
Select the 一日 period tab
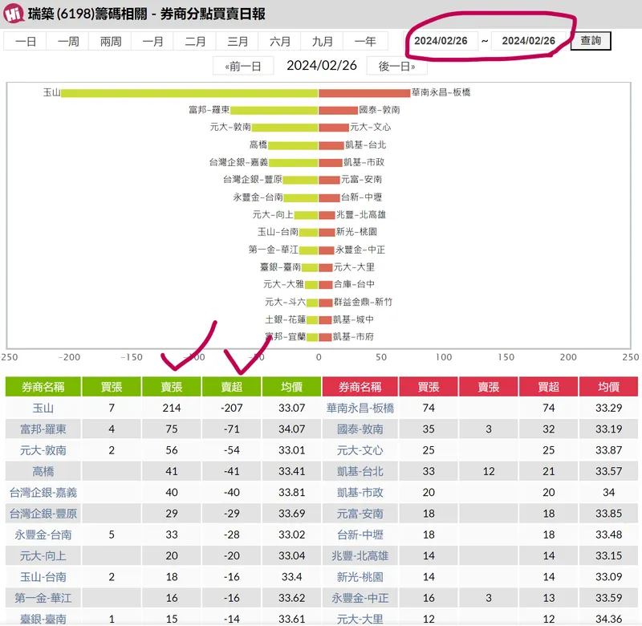[x=26, y=42]
